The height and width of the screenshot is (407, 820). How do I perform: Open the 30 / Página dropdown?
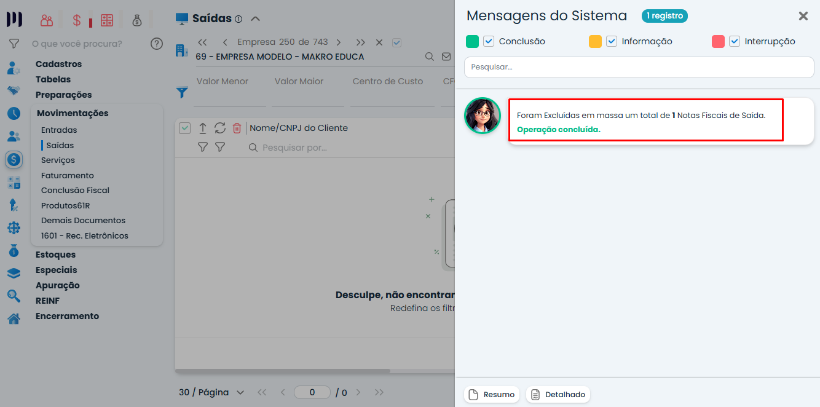pyautogui.click(x=211, y=392)
